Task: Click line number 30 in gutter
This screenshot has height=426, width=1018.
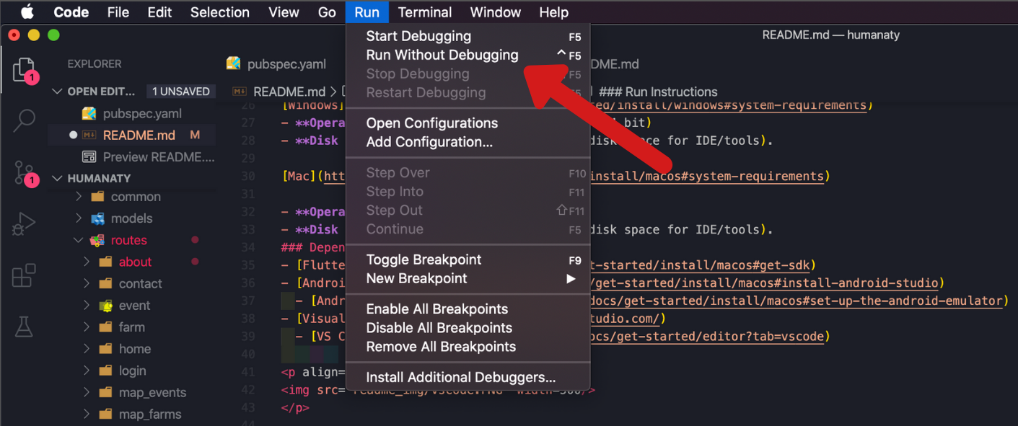Action: click(248, 176)
